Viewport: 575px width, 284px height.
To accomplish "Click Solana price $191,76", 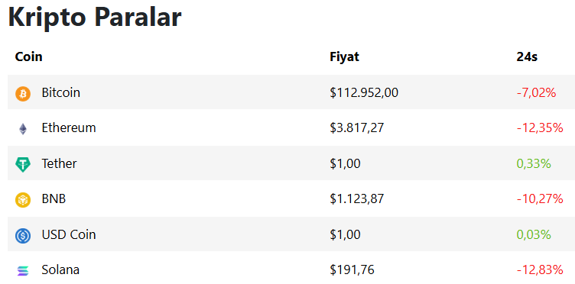I will pos(352,270).
